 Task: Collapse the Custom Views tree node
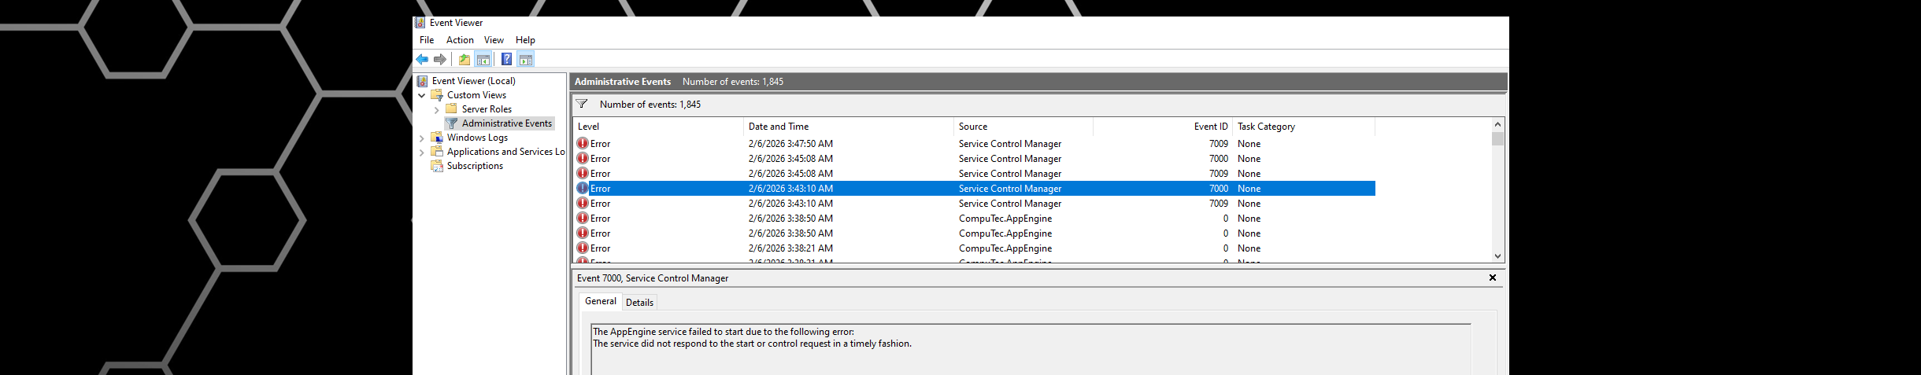[422, 95]
